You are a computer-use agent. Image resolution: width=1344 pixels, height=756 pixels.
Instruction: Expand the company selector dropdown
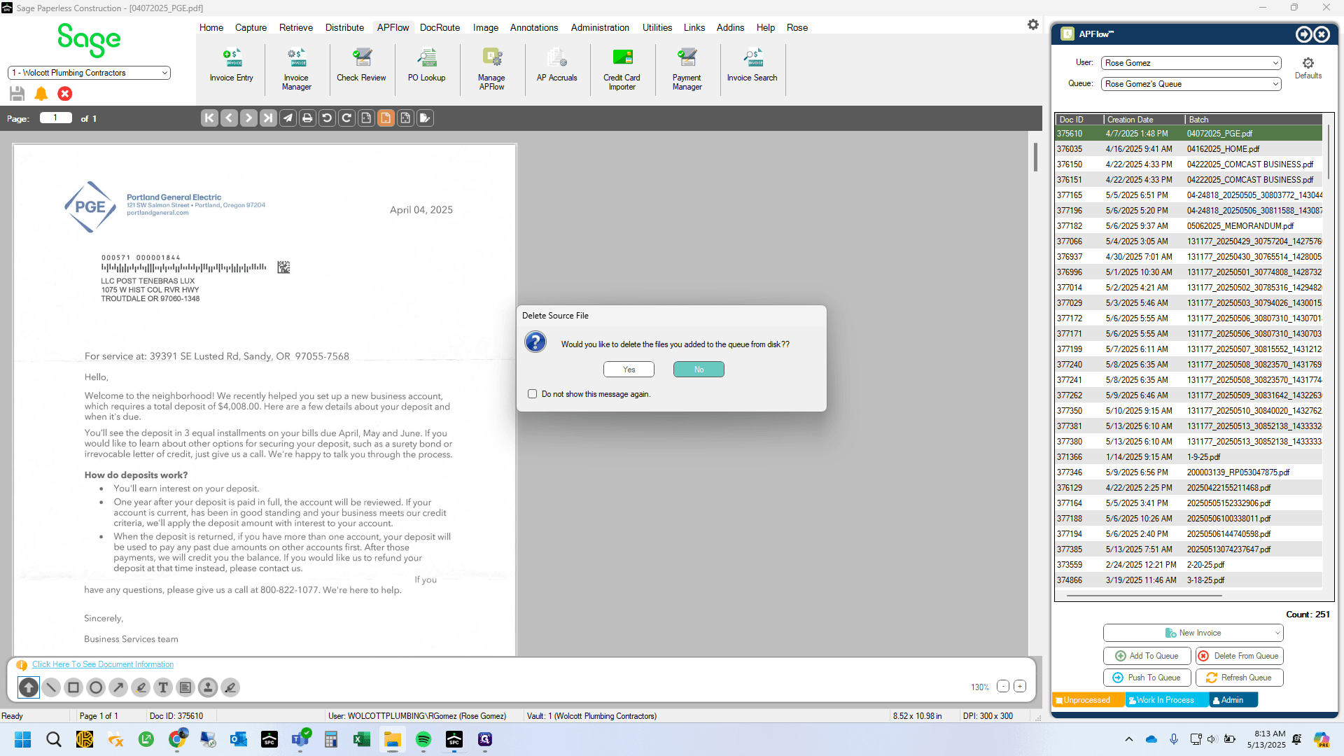pos(164,73)
